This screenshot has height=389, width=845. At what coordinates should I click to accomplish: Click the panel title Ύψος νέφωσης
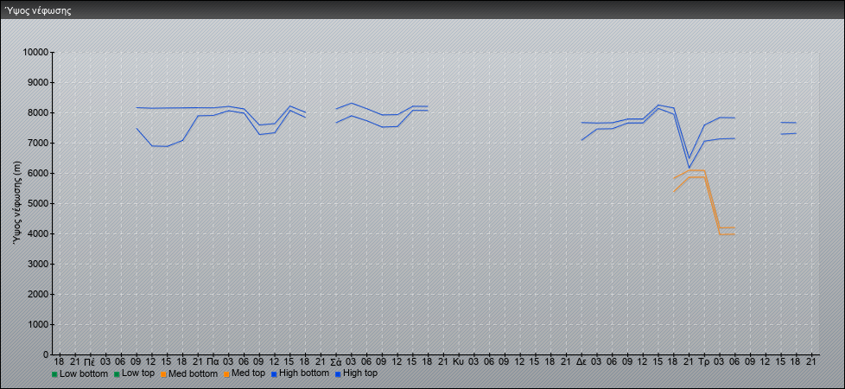(38, 10)
